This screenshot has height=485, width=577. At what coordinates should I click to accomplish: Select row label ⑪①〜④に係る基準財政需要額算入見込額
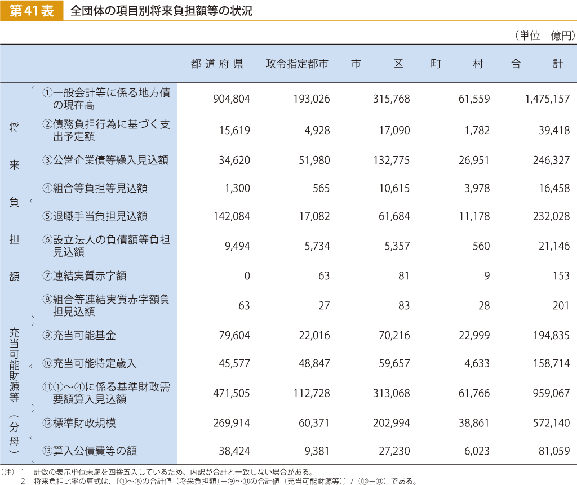coord(106,393)
